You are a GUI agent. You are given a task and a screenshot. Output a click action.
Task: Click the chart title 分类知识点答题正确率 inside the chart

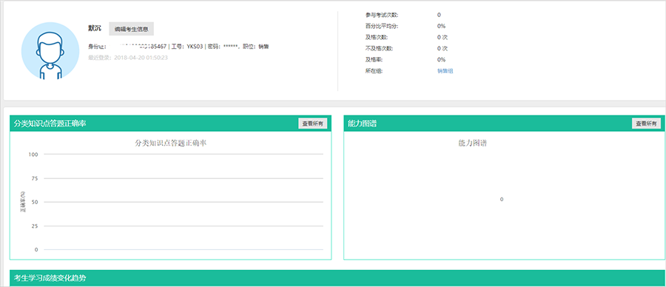(170, 143)
